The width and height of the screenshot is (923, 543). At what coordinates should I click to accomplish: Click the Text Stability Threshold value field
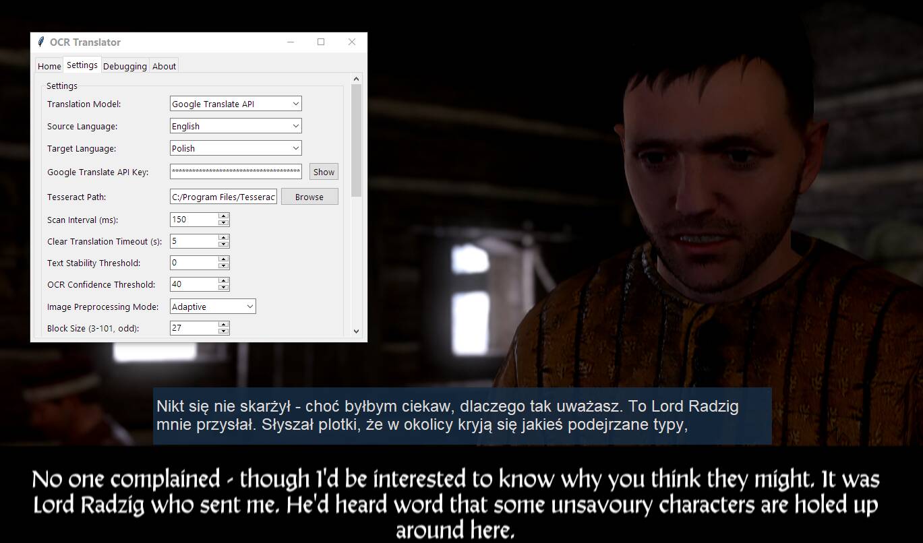[x=194, y=263]
